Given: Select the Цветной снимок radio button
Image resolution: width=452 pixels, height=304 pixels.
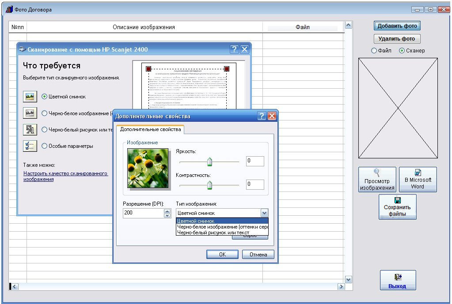Looking at the screenshot, I should [x=44, y=97].
